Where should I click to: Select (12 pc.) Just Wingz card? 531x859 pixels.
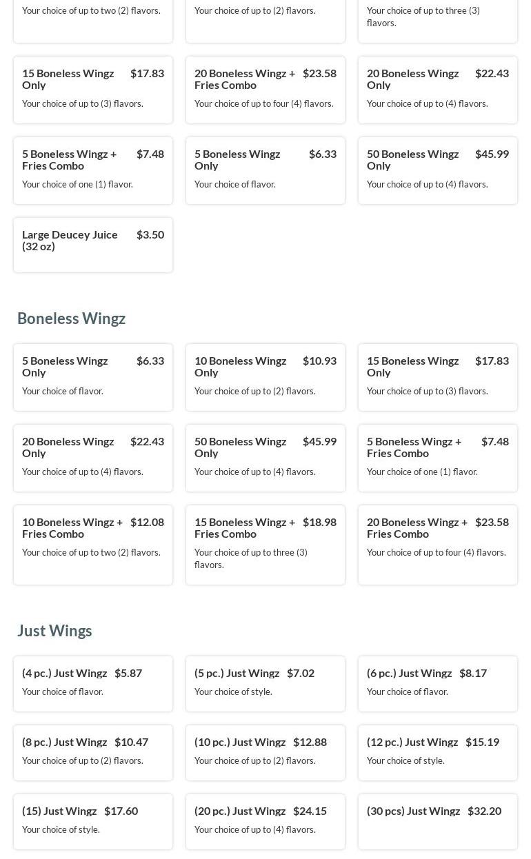tap(438, 753)
